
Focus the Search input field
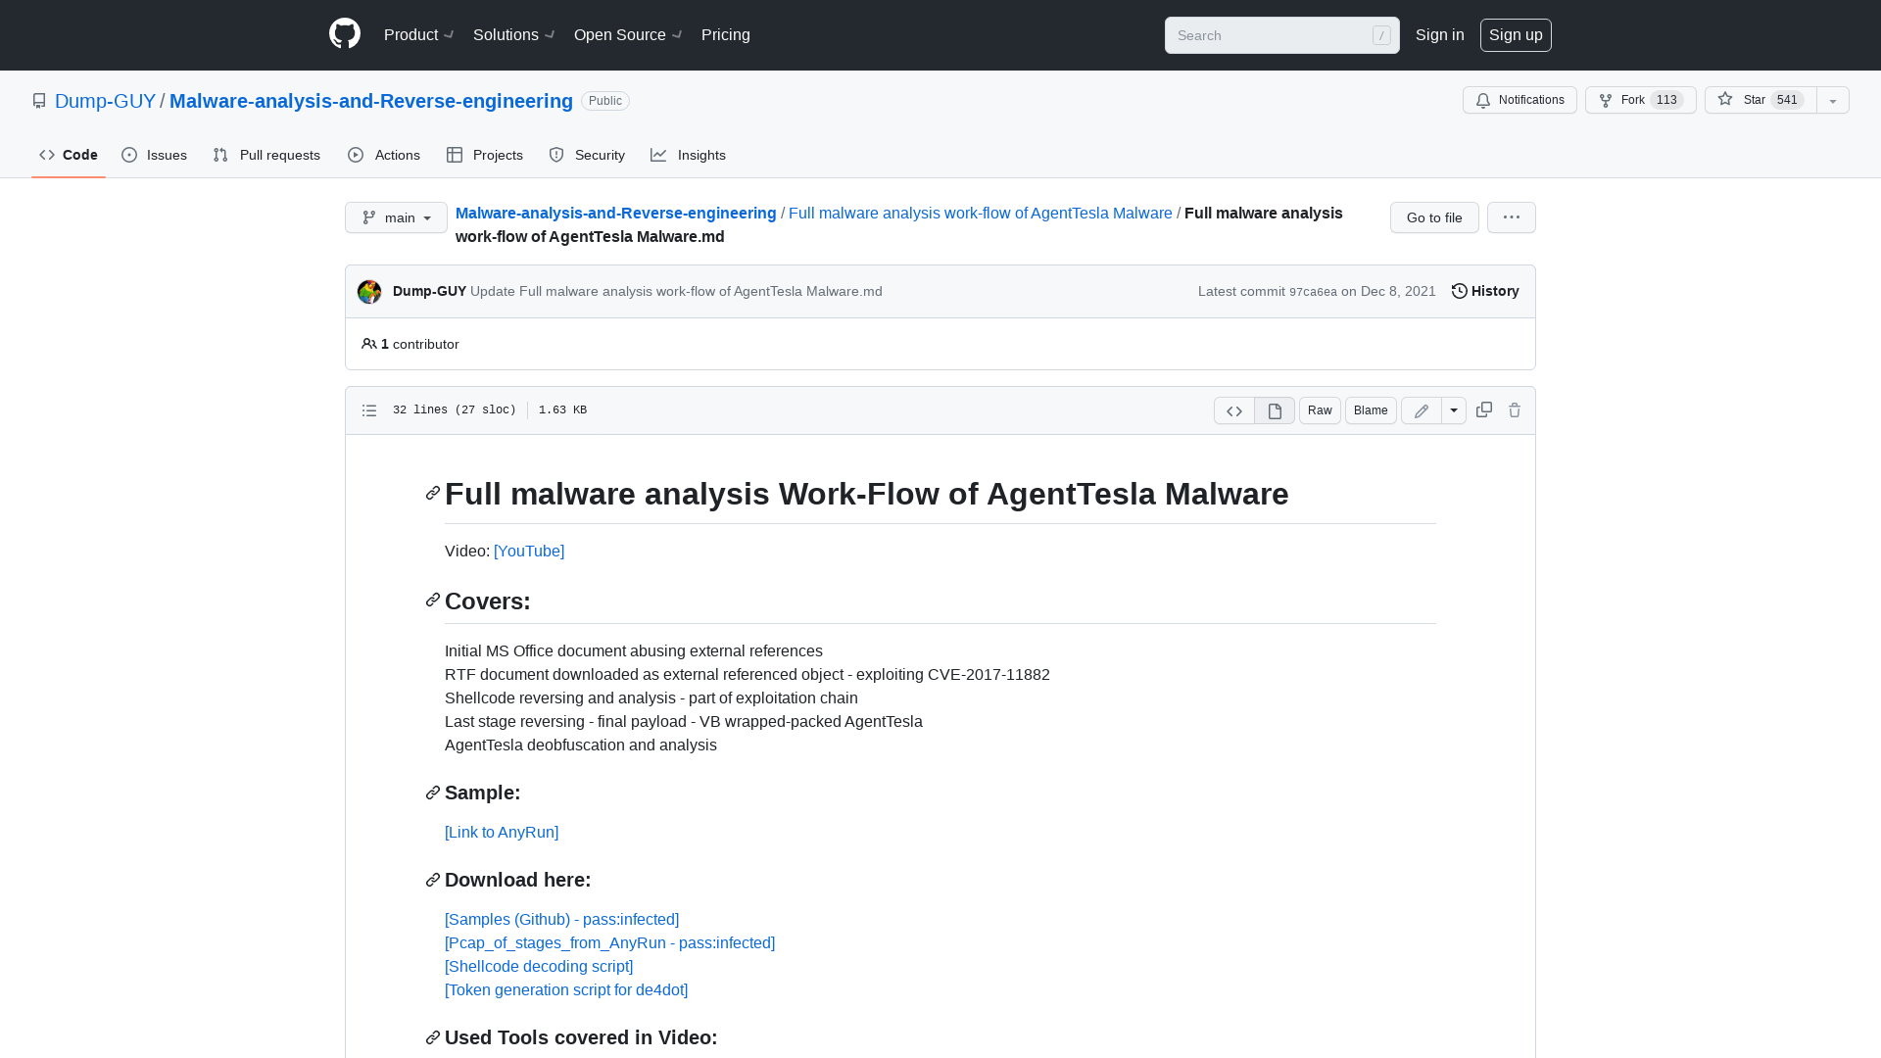[x=1281, y=35]
